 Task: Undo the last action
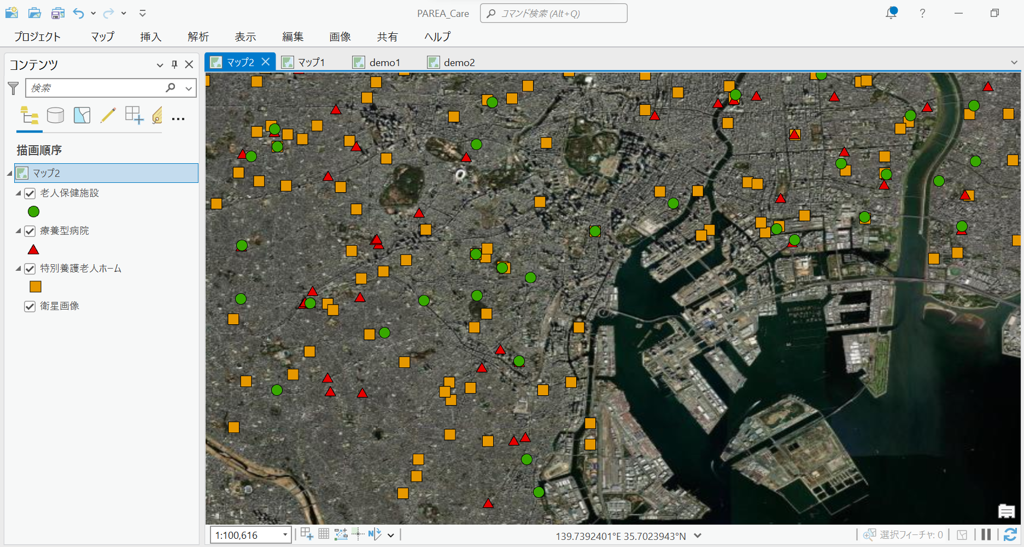pos(78,13)
